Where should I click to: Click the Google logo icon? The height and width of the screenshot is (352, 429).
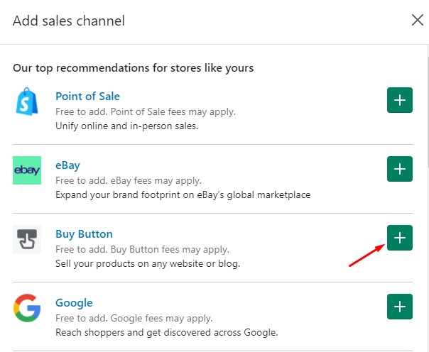pyautogui.click(x=27, y=308)
